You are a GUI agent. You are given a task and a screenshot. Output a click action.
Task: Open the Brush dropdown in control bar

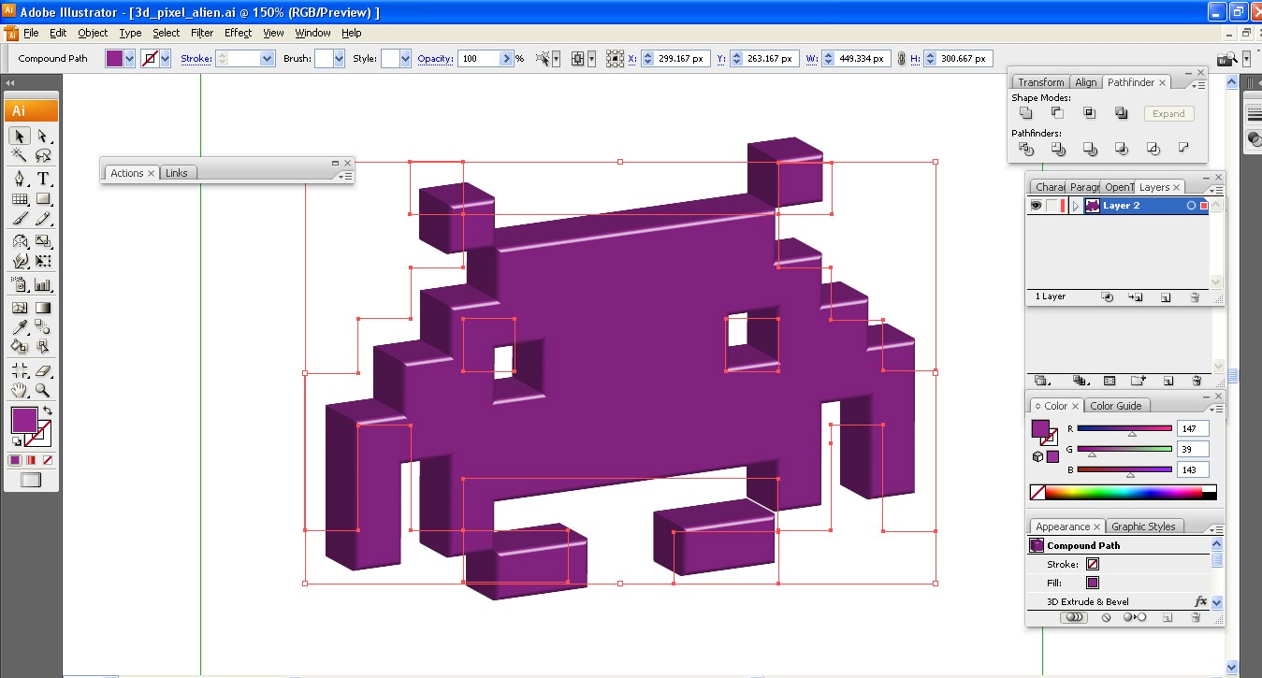click(x=339, y=58)
